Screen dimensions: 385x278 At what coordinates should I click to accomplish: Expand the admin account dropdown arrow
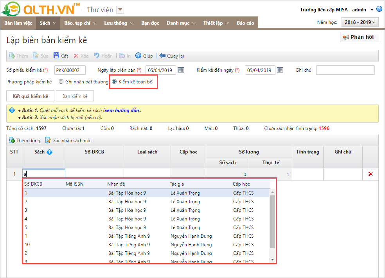tap(372, 10)
